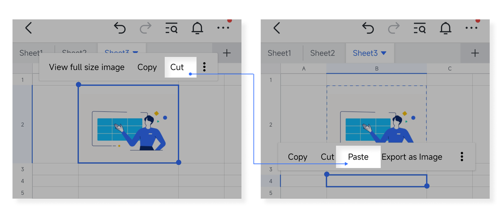Click the redo icon in the right screenshot
This screenshot has width=502, height=218.
pos(394,28)
